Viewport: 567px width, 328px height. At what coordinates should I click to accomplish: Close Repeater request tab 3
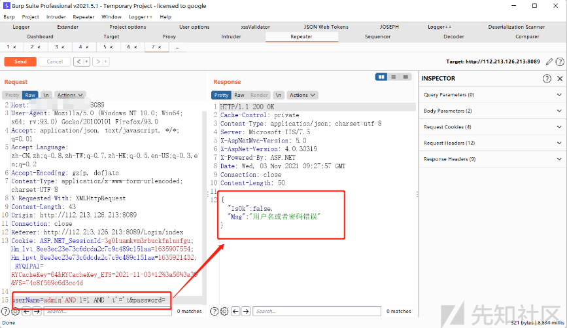(63, 47)
